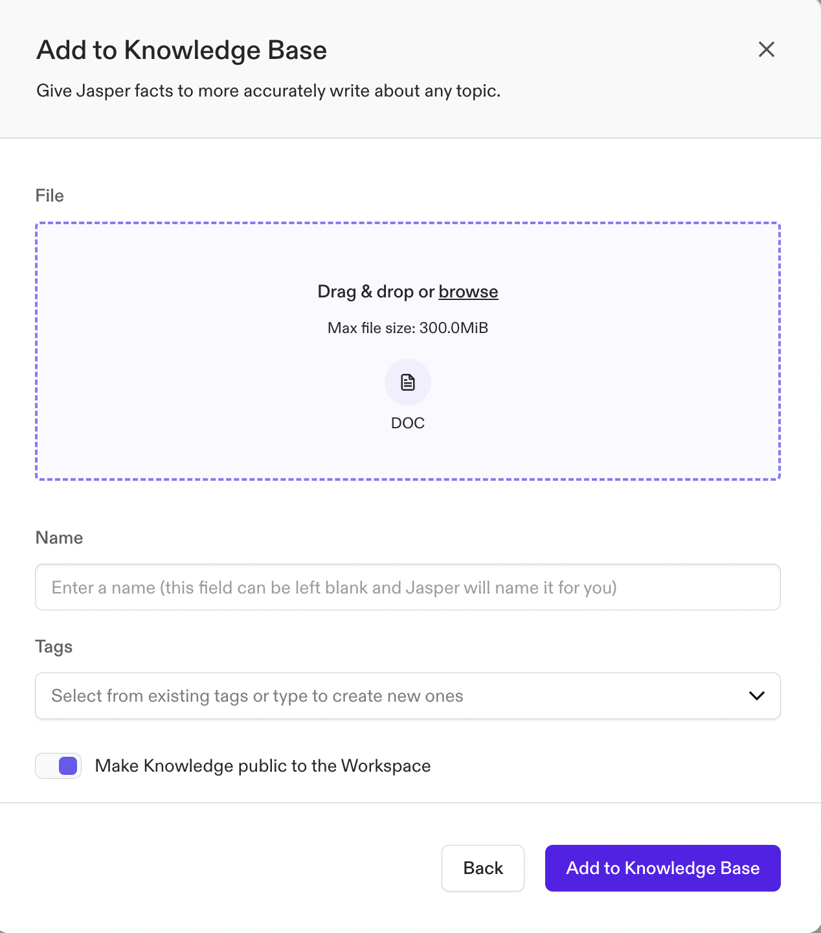
Task: Click Add to Knowledge Base to submit
Action: tap(662, 868)
